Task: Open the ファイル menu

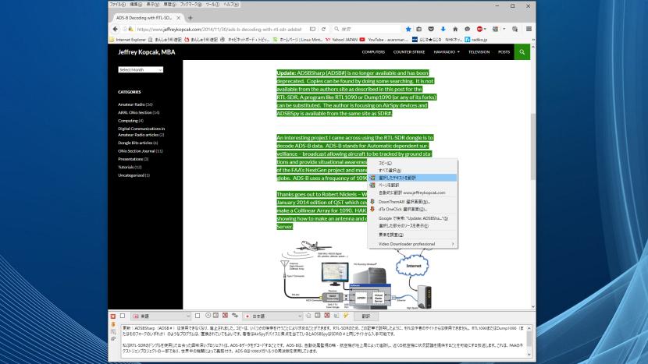Action: click(117, 4)
